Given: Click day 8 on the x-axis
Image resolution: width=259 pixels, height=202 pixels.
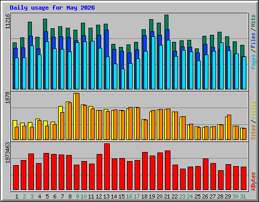Looking at the screenshot, I should pyautogui.click(x=70, y=196).
